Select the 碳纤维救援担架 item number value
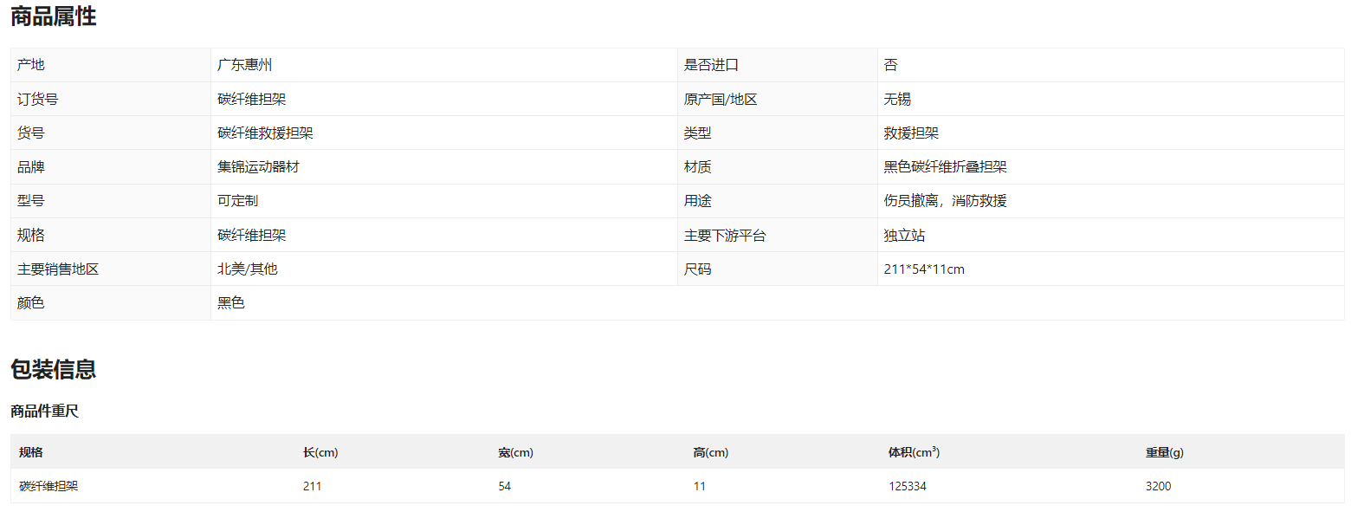The height and width of the screenshot is (512, 1351). tap(265, 133)
